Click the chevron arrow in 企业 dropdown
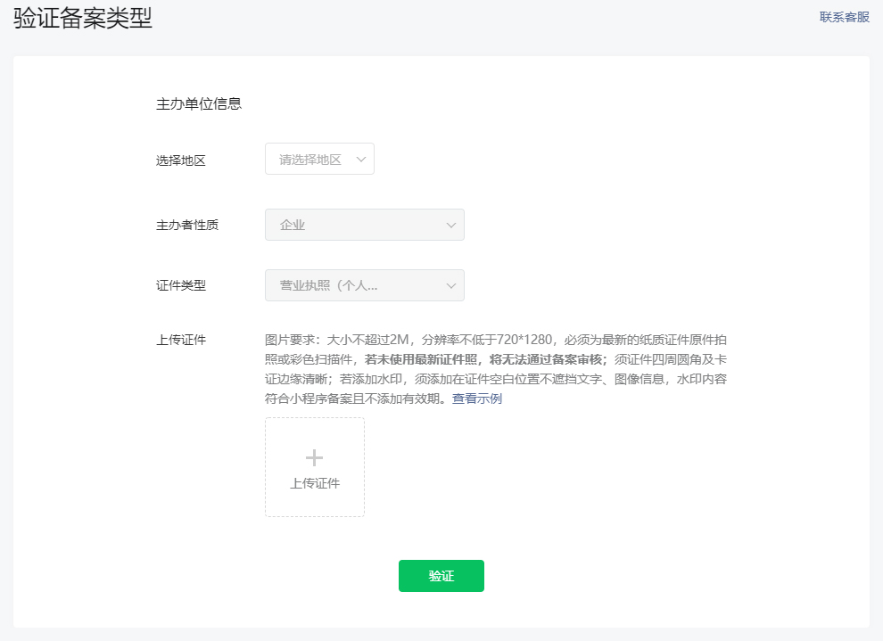This screenshot has height=641, width=883. point(451,226)
